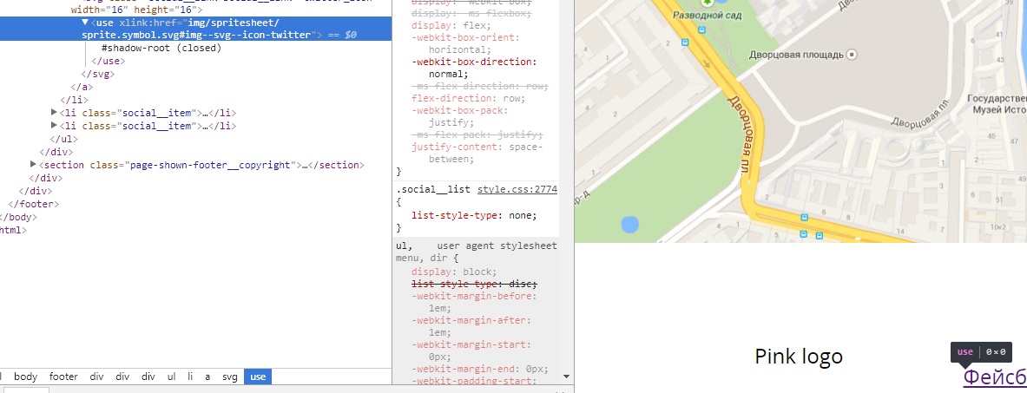Click the Дворцовая площадь marker icon on map
The width and height of the screenshot is (1027, 393).
pos(852,55)
